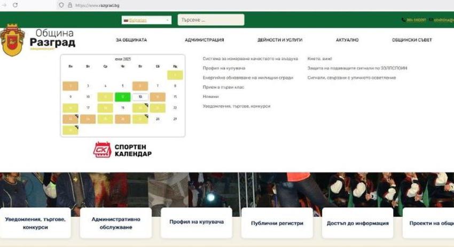Open the Спортен календар logo icon
Screen dimensions: 454x247
[102, 150]
